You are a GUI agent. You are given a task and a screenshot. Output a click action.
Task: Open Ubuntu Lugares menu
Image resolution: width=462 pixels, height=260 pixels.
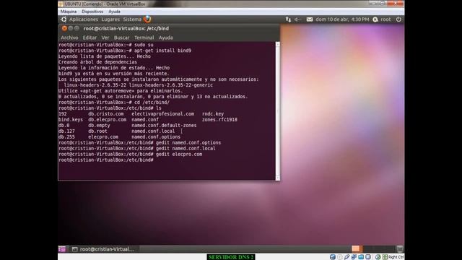[x=110, y=19]
